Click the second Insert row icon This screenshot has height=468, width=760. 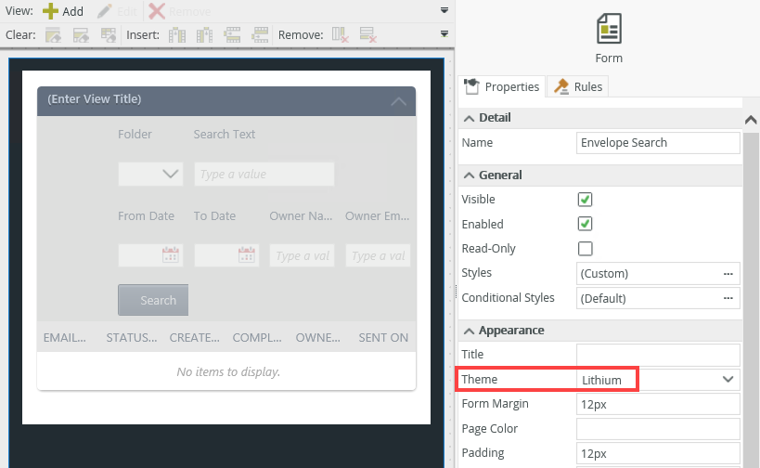[x=260, y=35]
